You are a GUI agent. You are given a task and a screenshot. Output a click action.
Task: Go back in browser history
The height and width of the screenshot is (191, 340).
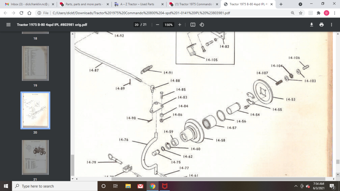point(5,13)
